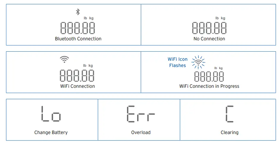Screen dimensions: 279x145
Task: Click the solid WiFi connection icon
Action: click(64, 59)
